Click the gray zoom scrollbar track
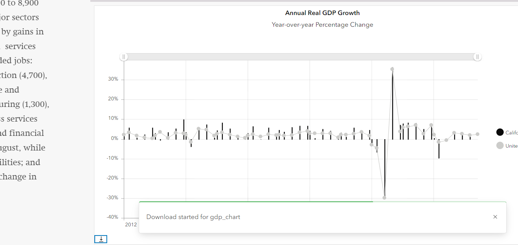Image resolution: width=518 pixels, height=245 pixels. (300, 57)
